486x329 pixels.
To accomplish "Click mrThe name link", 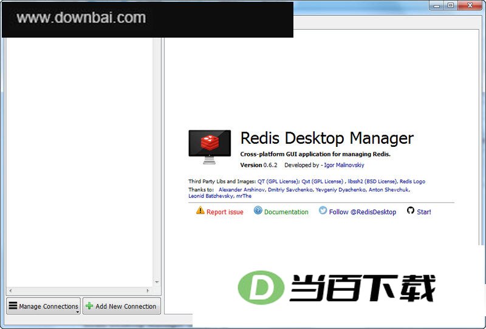I will [x=244, y=196].
